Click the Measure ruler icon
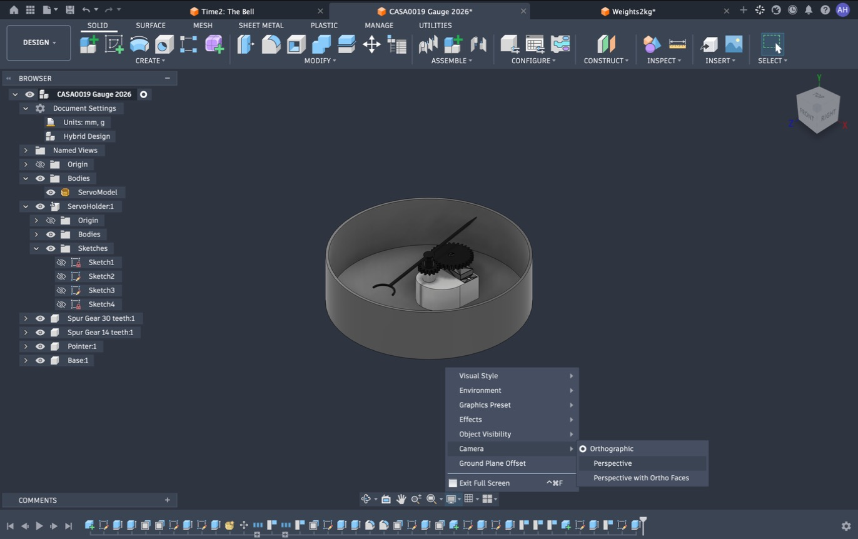The width and height of the screenshot is (858, 539). point(677,44)
